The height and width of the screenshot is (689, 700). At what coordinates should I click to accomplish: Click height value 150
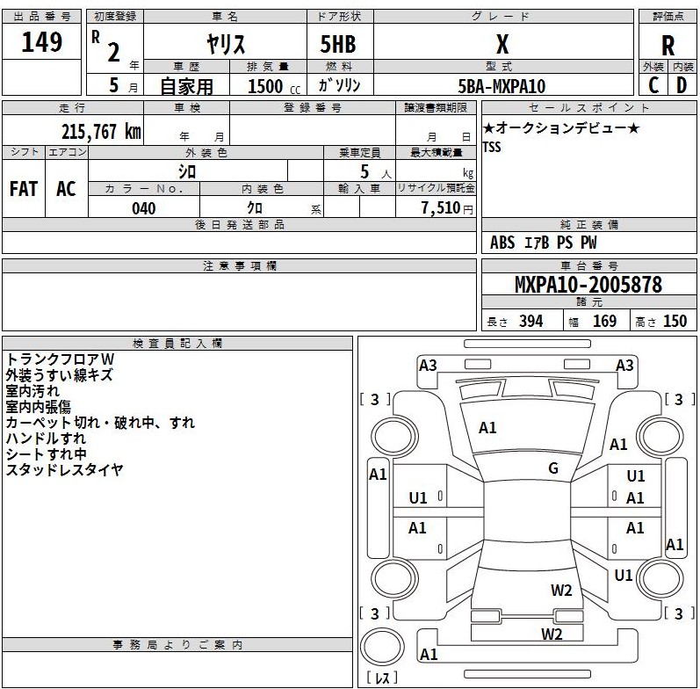coord(675,321)
